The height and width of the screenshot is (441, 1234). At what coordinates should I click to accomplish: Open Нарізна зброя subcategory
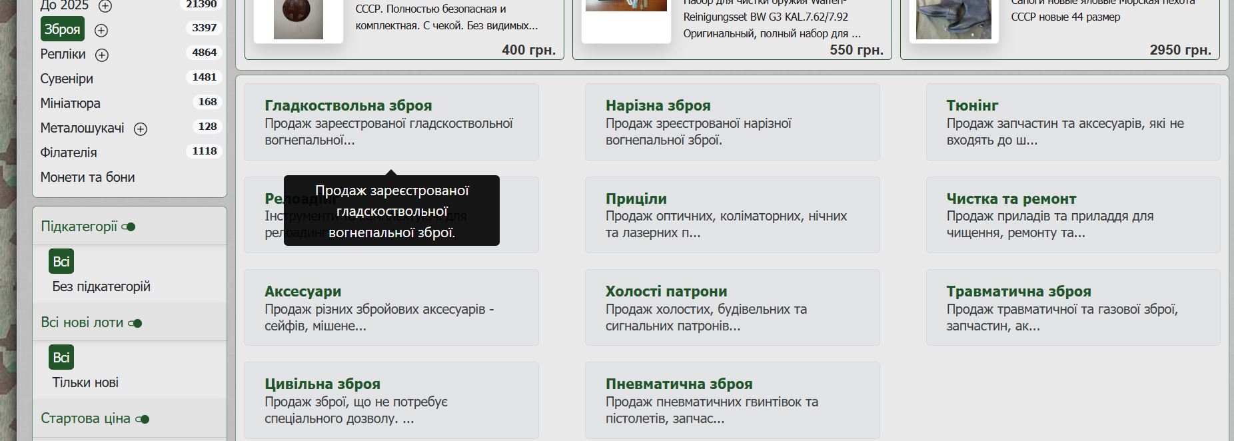click(x=658, y=105)
